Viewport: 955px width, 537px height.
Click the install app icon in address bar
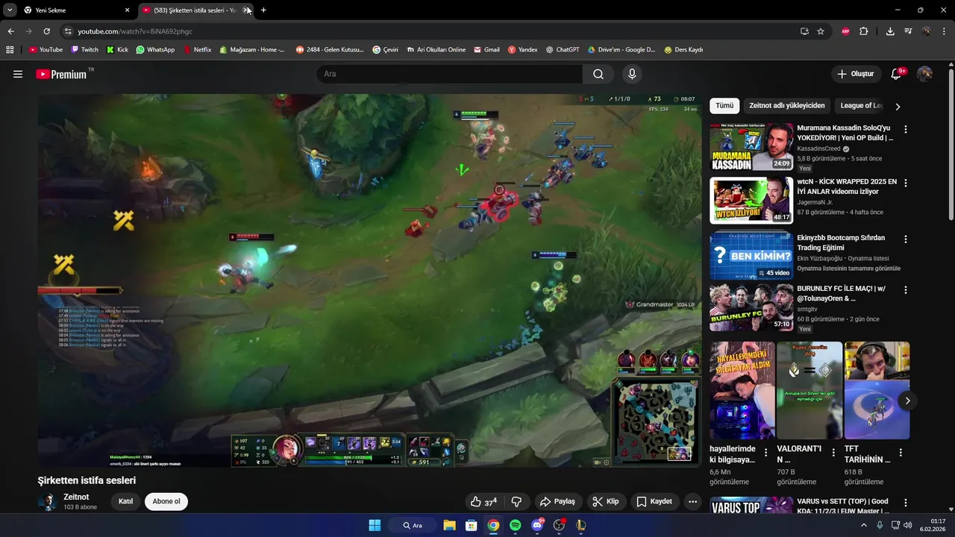tap(804, 31)
